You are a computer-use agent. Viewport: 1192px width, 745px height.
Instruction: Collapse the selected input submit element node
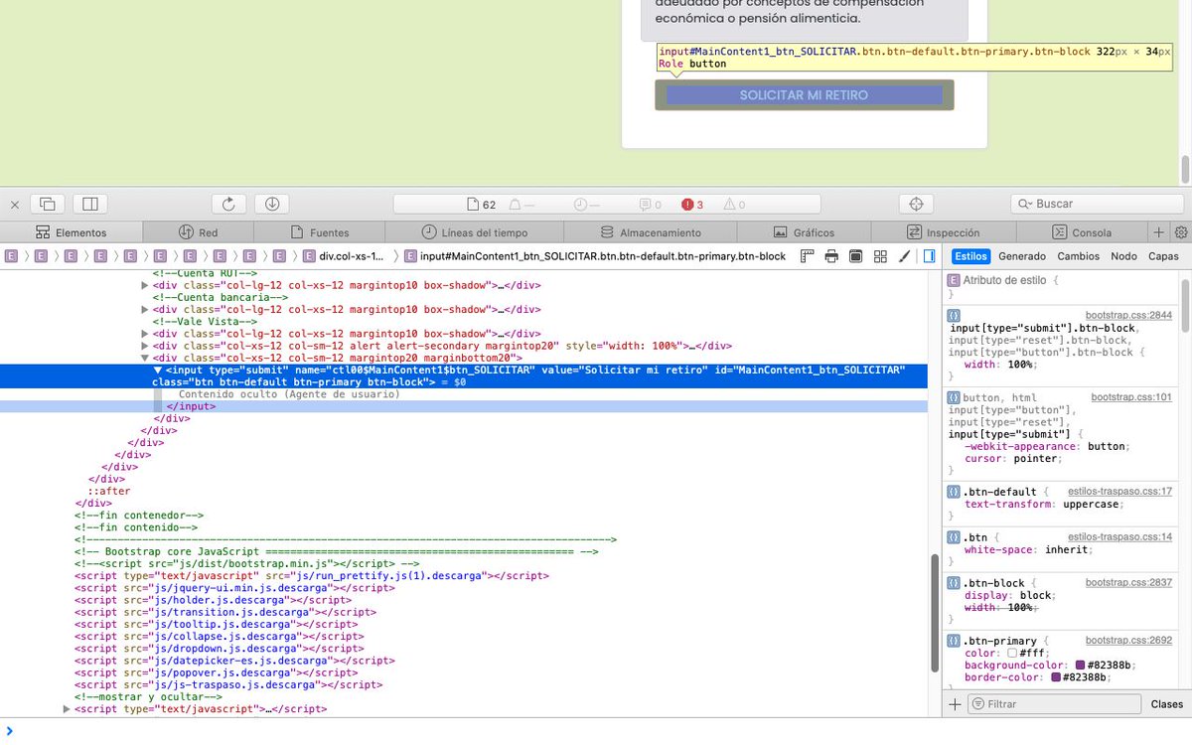(x=157, y=370)
